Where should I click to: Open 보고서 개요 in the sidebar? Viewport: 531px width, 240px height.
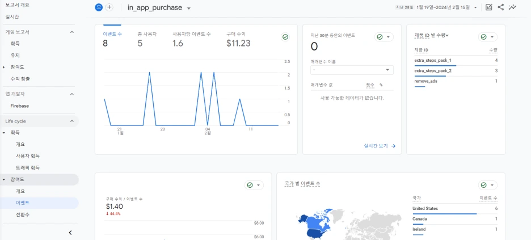point(17,5)
